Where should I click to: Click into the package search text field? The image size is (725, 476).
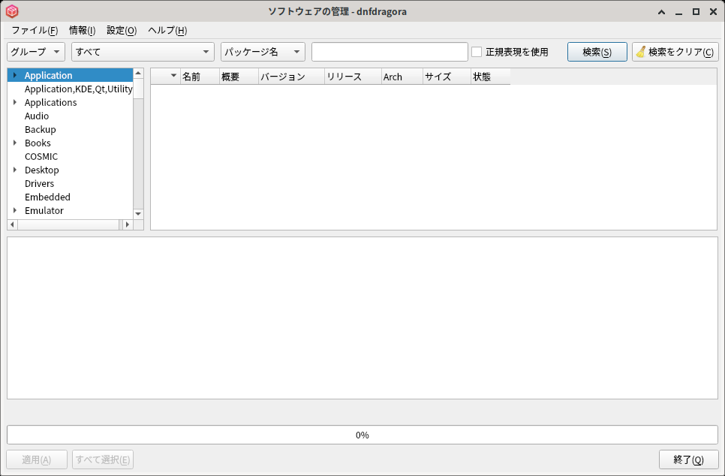coord(390,52)
